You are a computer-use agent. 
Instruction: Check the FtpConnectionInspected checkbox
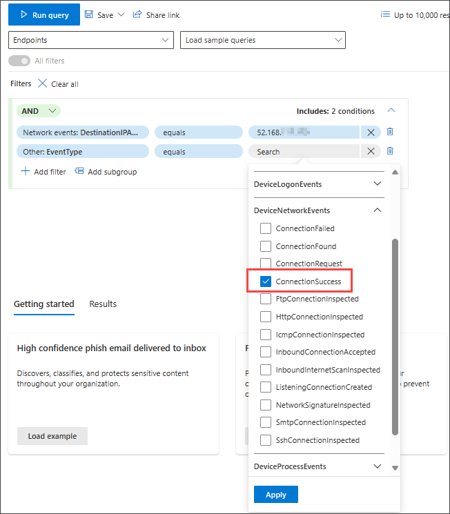pyautogui.click(x=265, y=299)
